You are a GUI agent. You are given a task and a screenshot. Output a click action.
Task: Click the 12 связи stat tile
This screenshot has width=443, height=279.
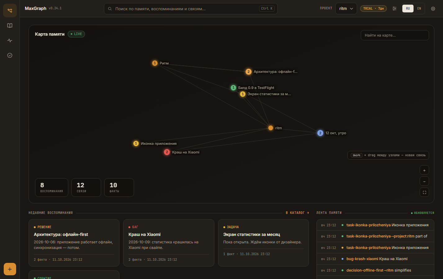click(86, 188)
